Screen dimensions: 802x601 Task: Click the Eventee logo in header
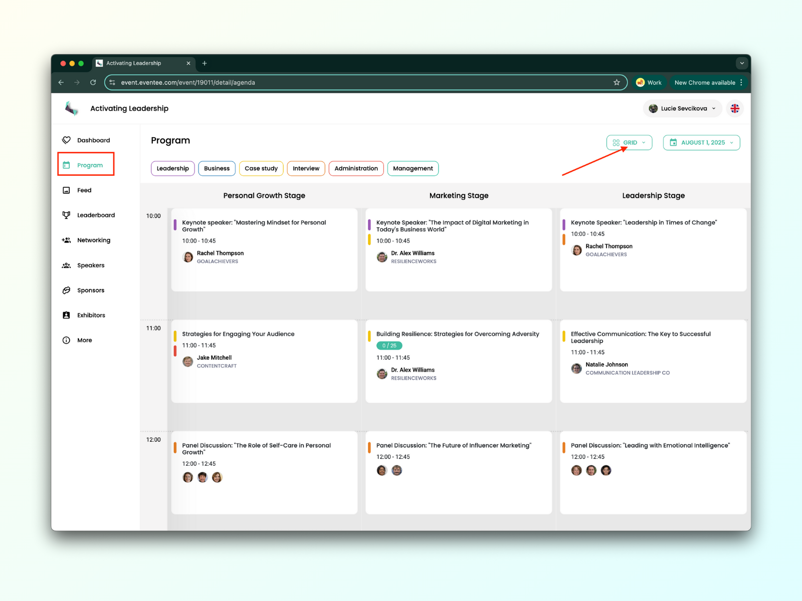(x=72, y=108)
